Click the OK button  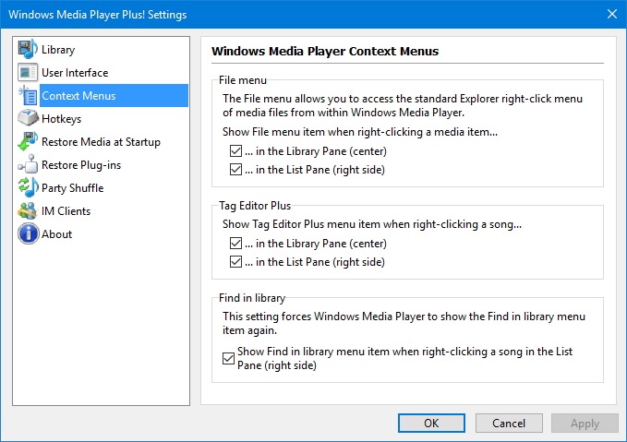point(431,424)
